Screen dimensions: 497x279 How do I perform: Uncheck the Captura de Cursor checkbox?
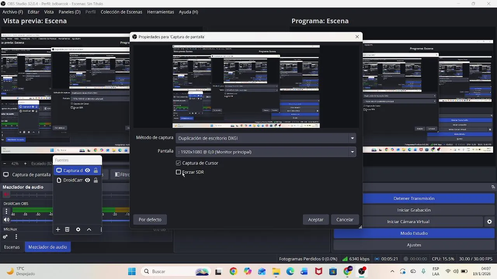178,163
